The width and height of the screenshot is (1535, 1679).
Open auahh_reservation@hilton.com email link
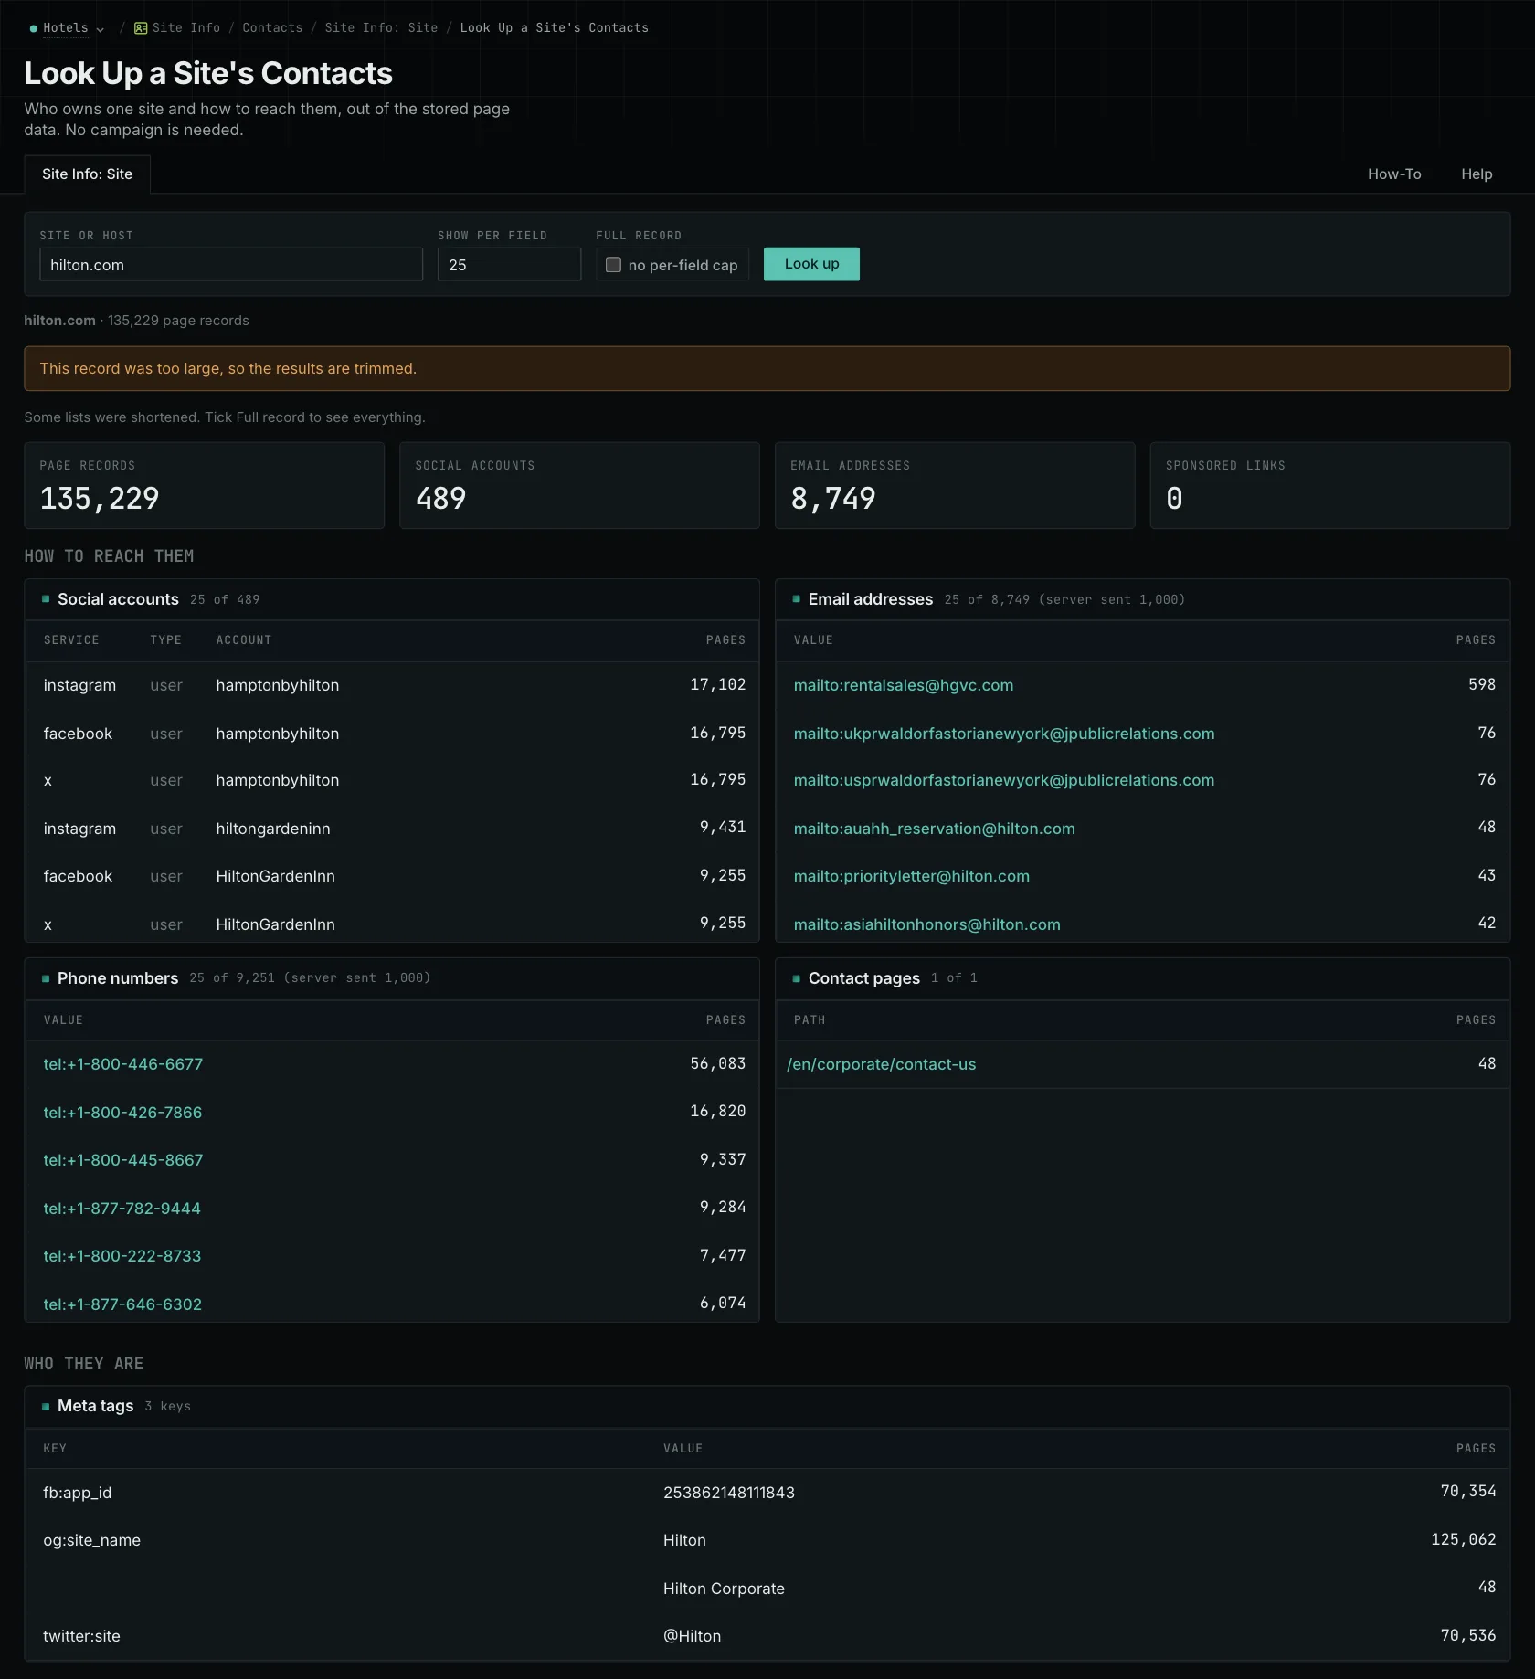tap(934, 829)
